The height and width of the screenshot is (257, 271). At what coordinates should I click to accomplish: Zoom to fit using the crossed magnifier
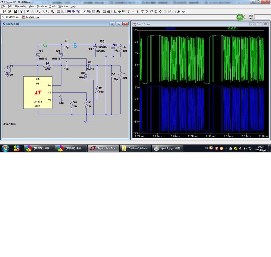(x=52, y=11)
